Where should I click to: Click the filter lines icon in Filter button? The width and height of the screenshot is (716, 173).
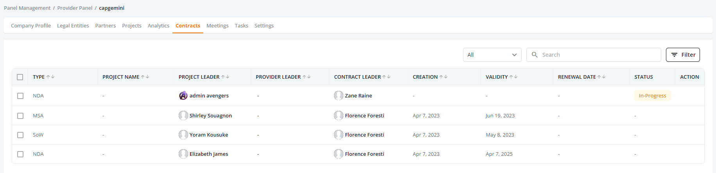point(674,55)
